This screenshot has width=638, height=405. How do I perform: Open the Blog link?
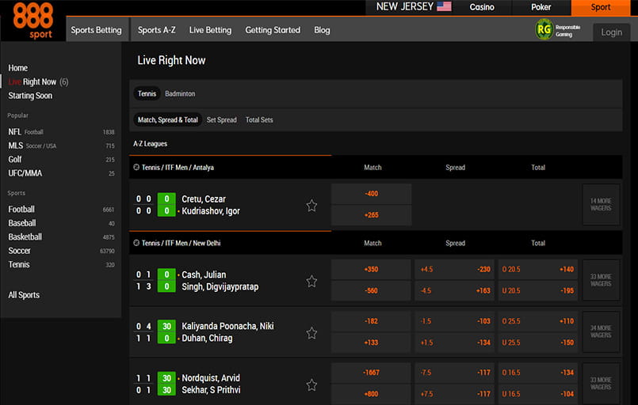(322, 30)
